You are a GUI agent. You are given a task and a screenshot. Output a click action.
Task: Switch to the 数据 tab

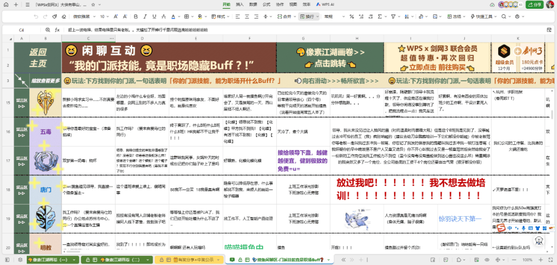pos(253,5)
